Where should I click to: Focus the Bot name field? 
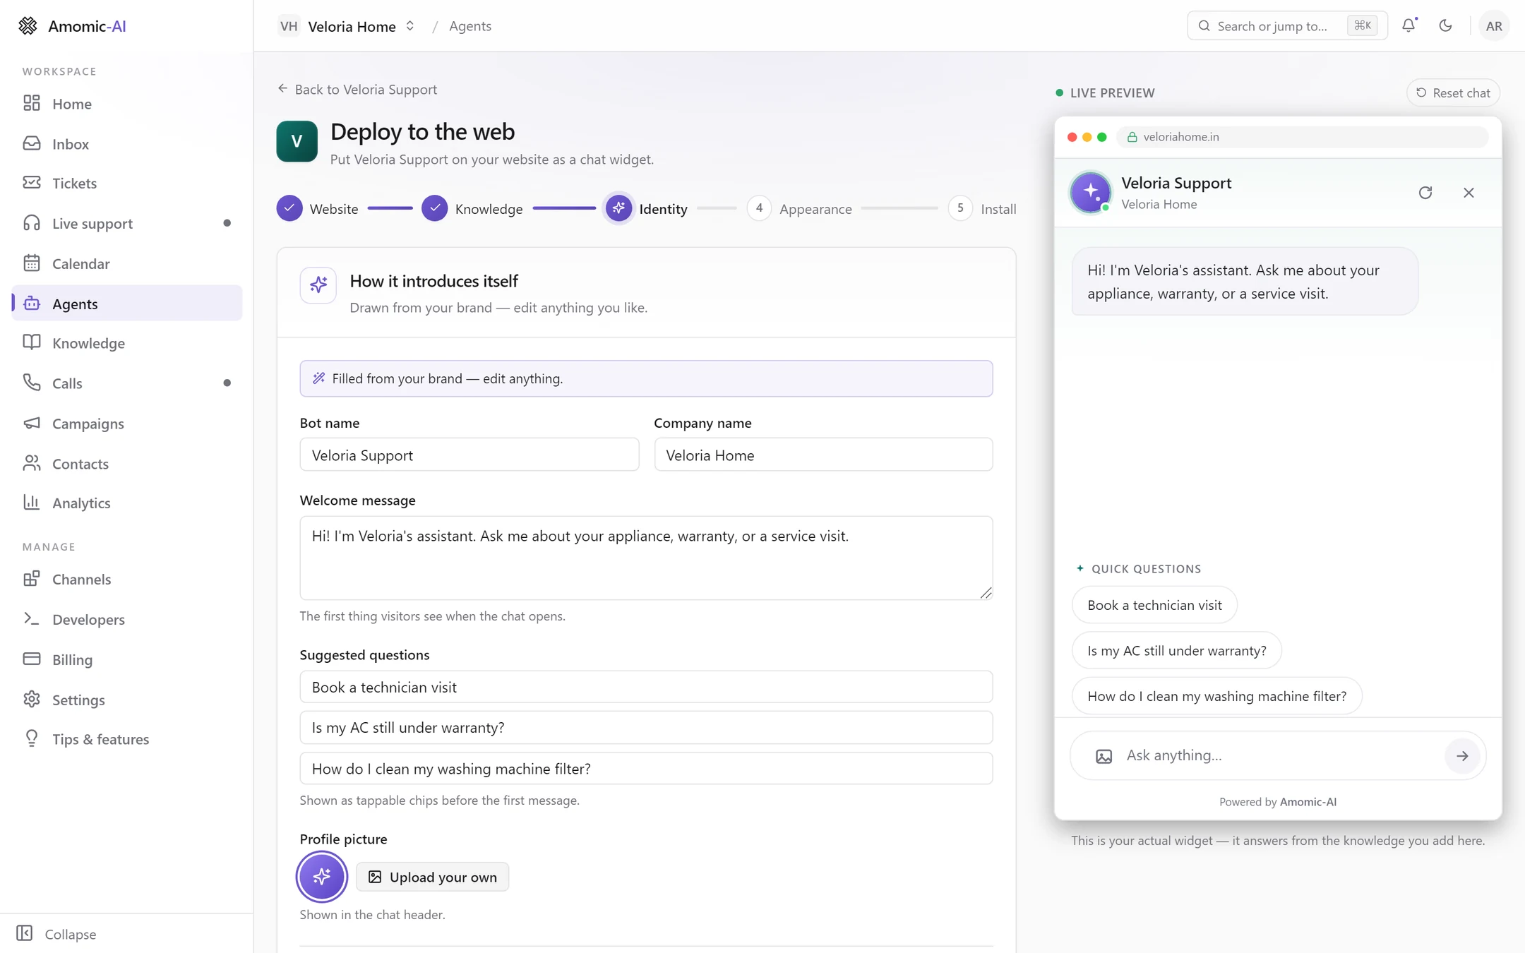point(470,455)
